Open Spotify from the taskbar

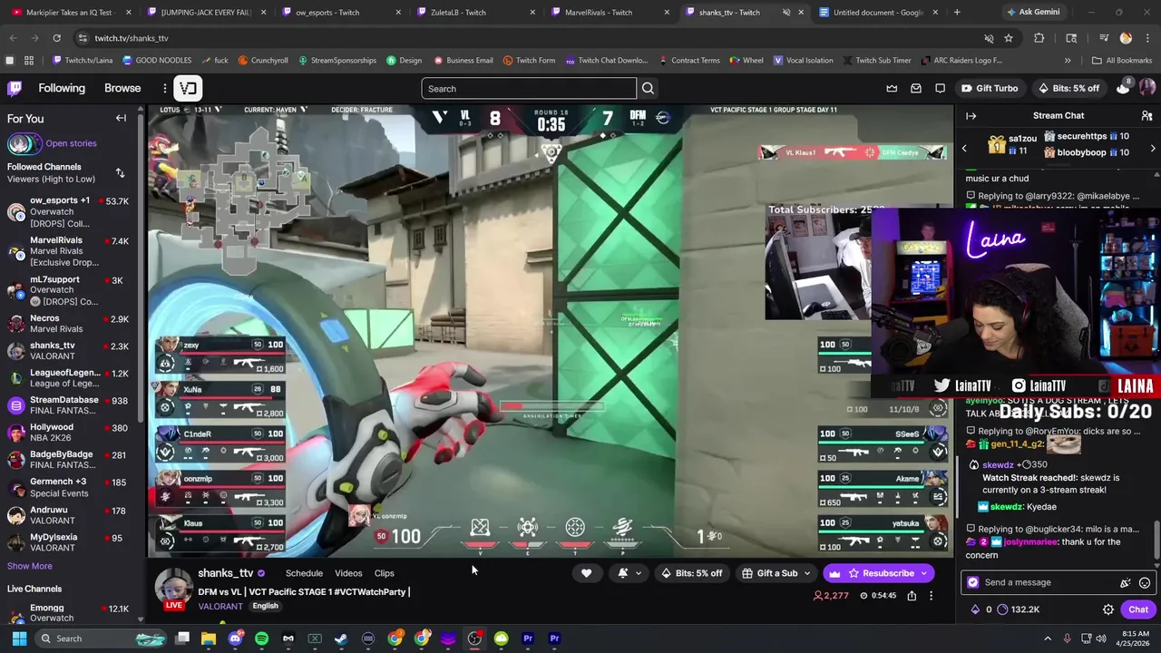click(x=261, y=638)
